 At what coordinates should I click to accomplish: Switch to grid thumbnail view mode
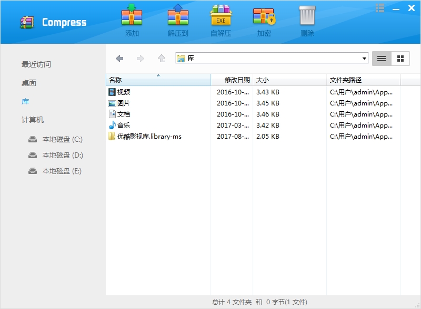(x=400, y=59)
